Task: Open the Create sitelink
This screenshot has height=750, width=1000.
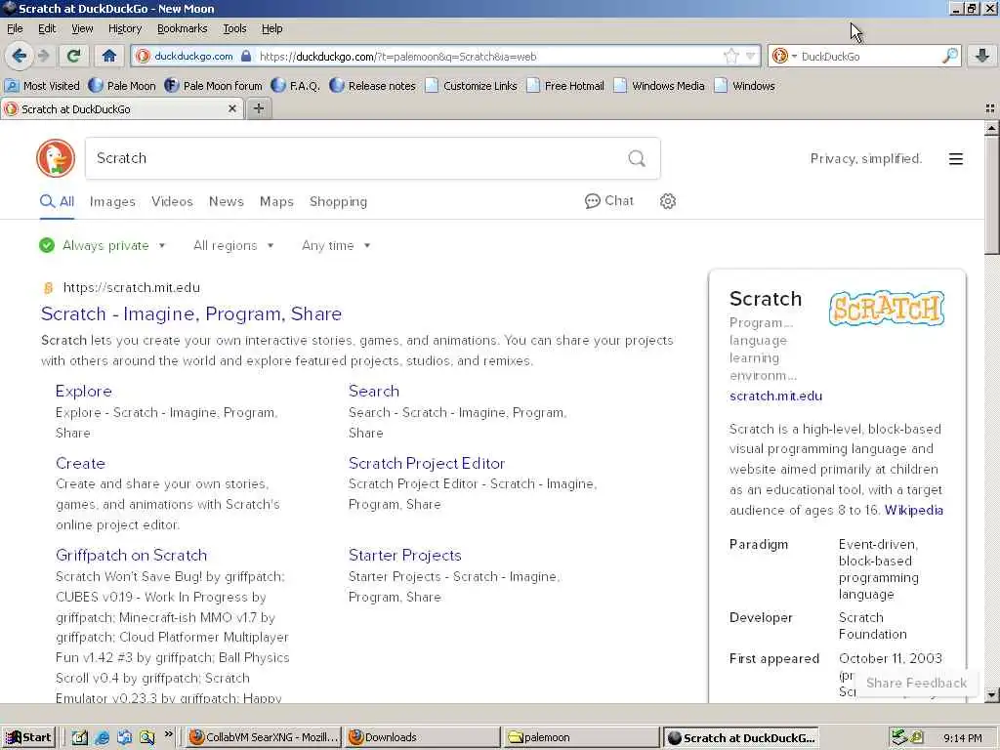Action: tap(80, 463)
